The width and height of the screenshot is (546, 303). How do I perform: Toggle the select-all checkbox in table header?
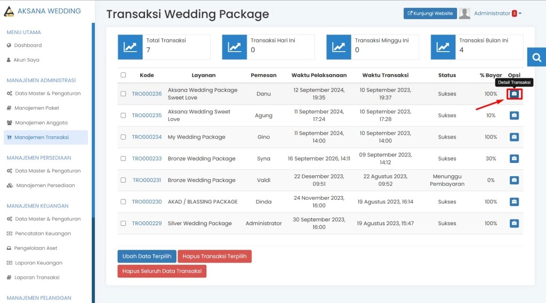124,75
